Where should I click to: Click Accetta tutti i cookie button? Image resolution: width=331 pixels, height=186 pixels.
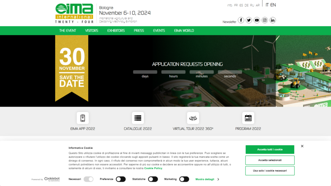coord(270,150)
